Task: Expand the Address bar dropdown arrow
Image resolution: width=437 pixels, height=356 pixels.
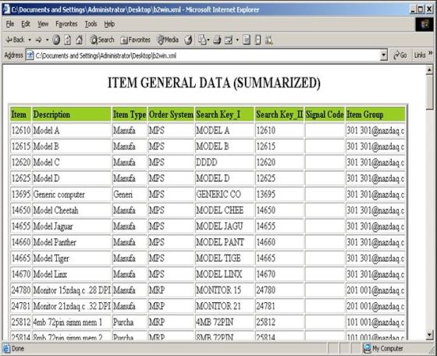Action: coord(384,55)
